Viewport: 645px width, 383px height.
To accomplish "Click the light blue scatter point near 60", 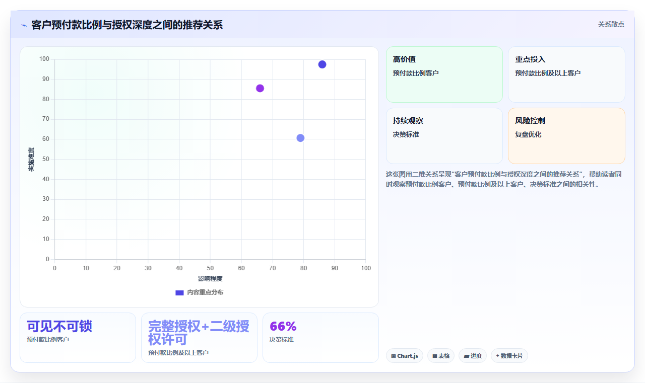I will [x=300, y=138].
